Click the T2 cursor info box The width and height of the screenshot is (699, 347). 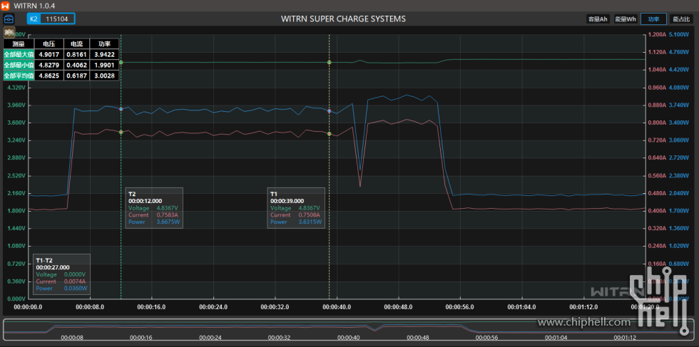[x=154, y=208]
